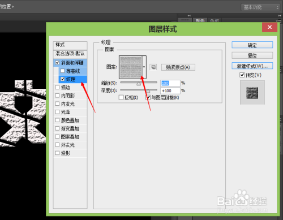The height and width of the screenshot is (220, 283).
Task: Enable the 内阴影 checkbox
Action: 57,96
